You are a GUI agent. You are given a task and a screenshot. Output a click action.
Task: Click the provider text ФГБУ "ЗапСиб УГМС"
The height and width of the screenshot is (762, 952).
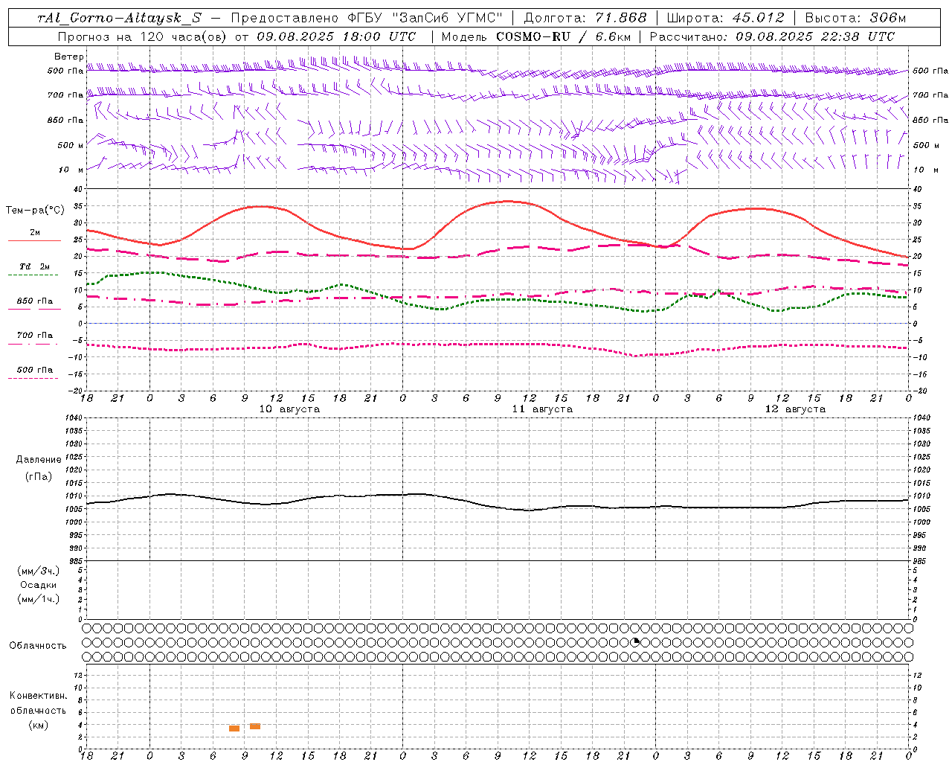click(x=425, y=19)
